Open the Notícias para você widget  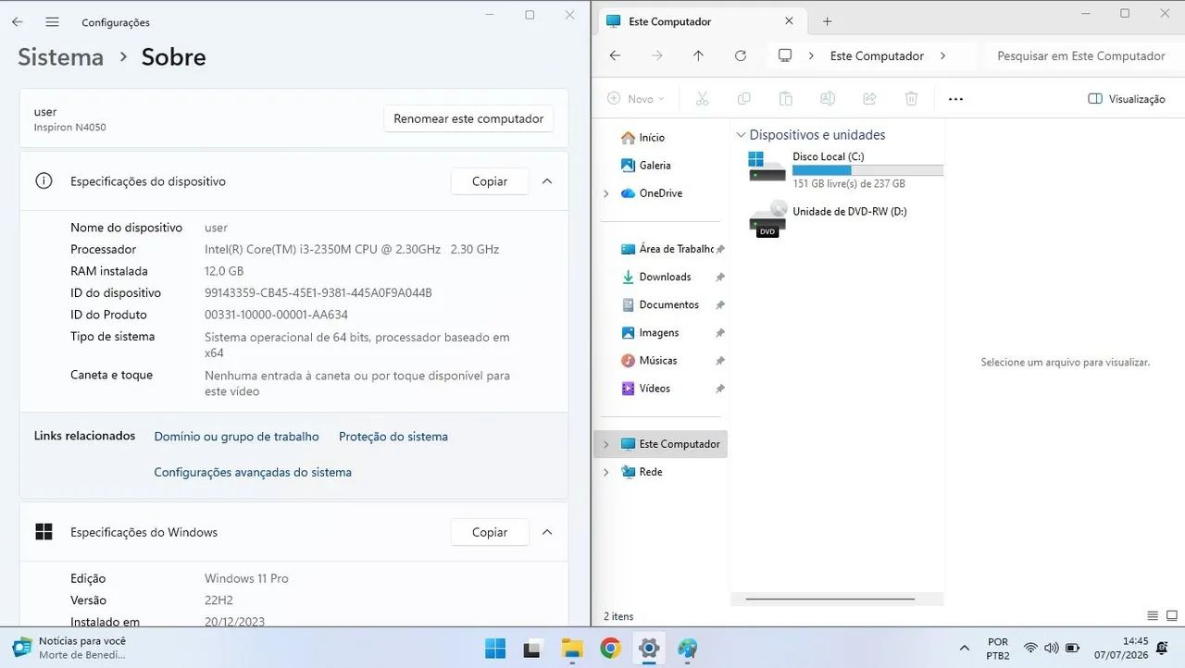[69, 648]
